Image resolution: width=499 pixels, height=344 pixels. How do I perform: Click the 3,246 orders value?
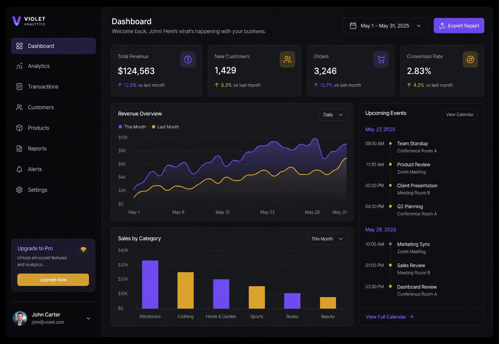(x=325, y=71)
